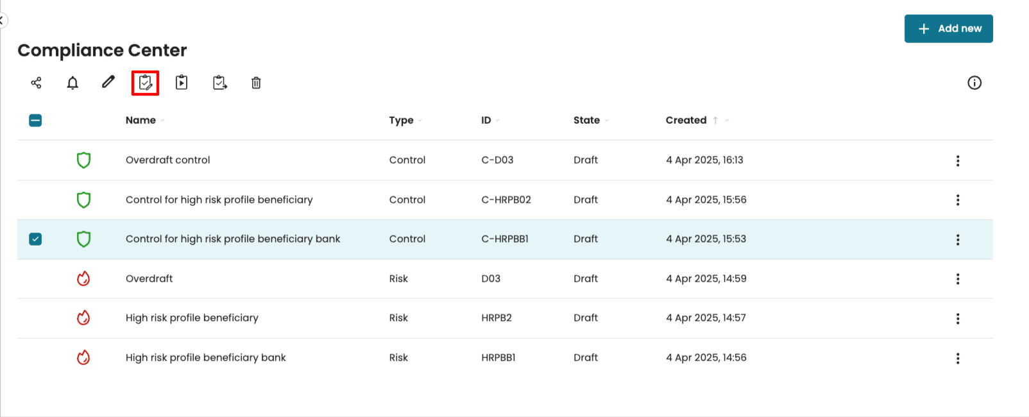Click the clipboard play icon
This screenshot has width=1029, height=417.
182,83
